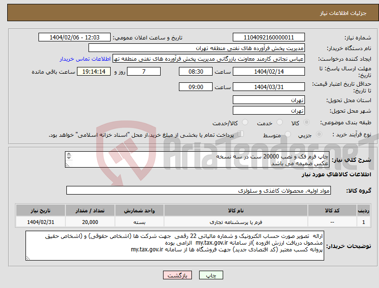379x288 pixels.
Task: Click the نام دستگاه خریدار field
Action: 197,48
